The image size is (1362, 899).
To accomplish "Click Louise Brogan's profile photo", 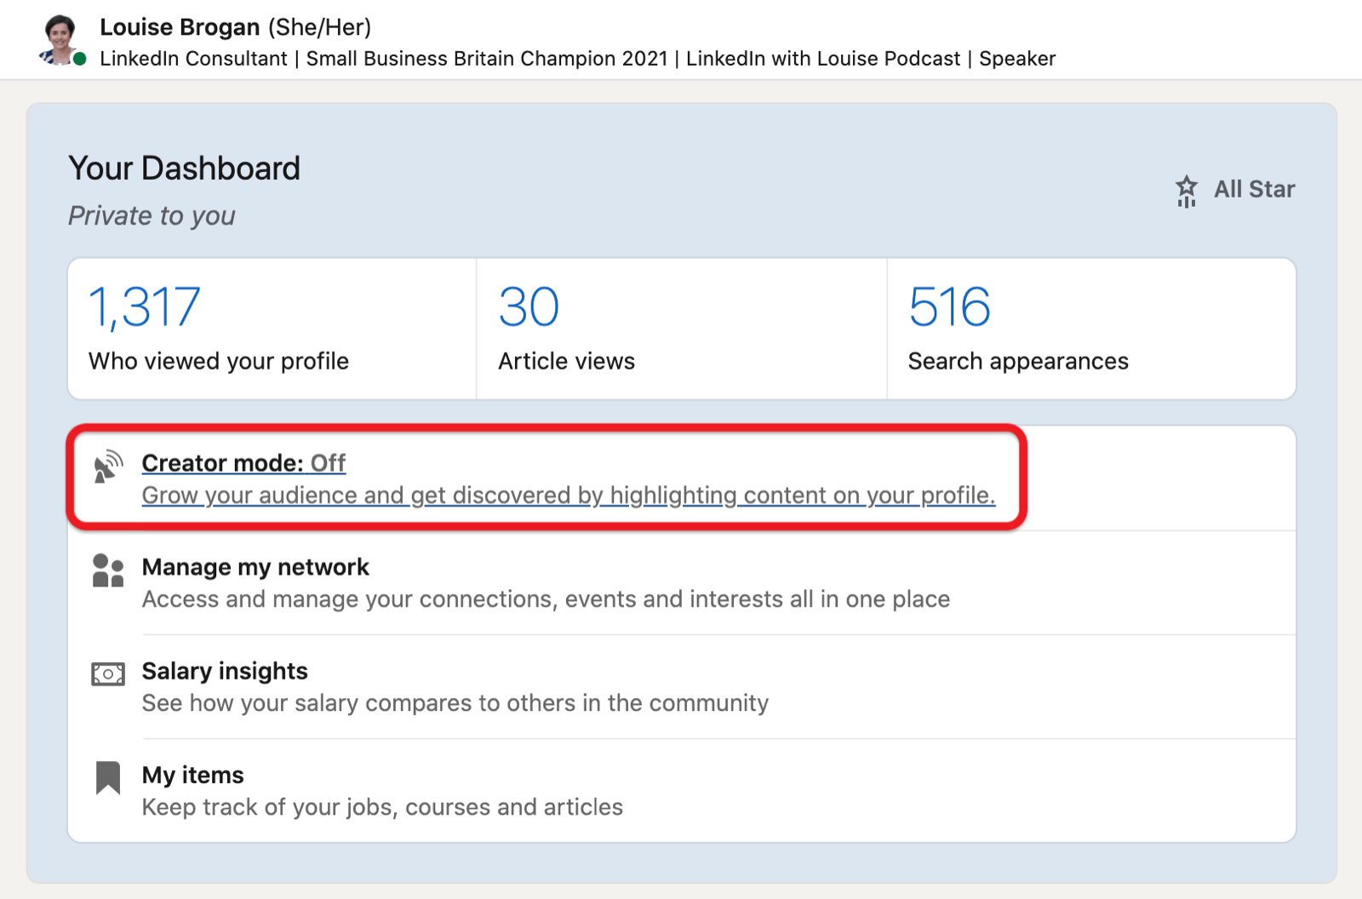I will (x=60, y=39).
